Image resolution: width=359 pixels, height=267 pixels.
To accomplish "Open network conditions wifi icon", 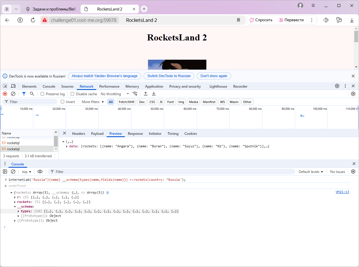I will (135, 94).
